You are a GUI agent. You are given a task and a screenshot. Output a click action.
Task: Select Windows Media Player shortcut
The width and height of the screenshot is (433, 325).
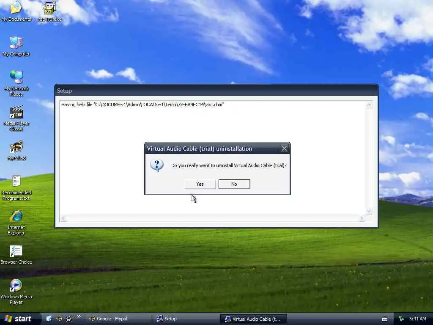(x=16, y=292)
